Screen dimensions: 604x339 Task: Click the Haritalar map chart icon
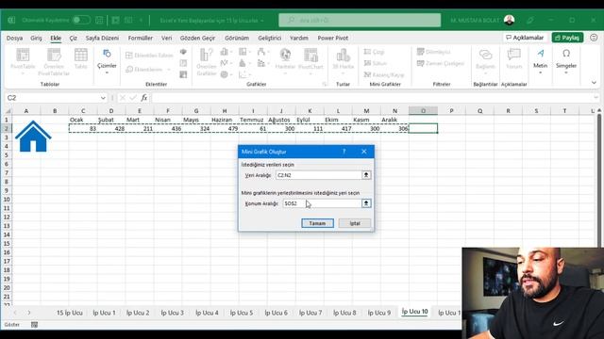[285, 59]
